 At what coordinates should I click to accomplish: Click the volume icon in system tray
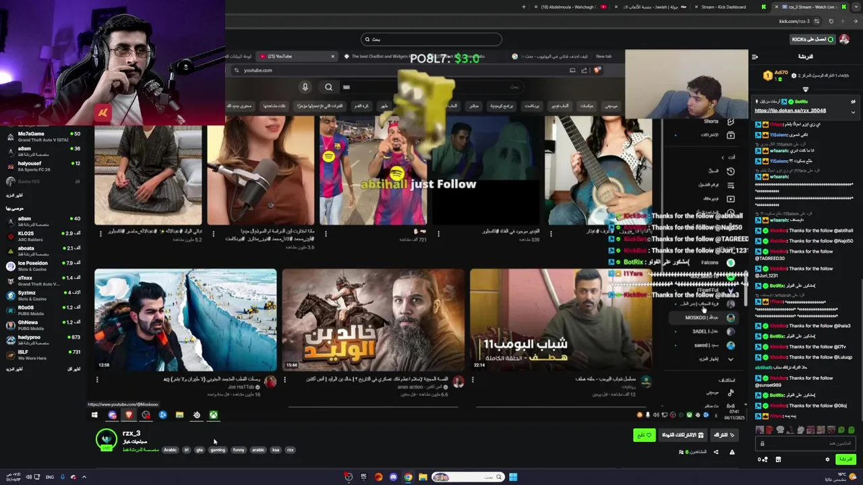(x=28, y=477)
